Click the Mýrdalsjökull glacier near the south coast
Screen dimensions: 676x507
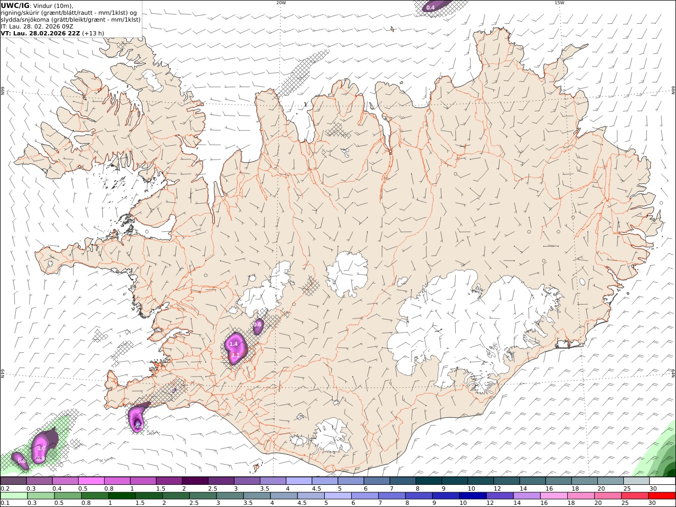coord(332,436)
